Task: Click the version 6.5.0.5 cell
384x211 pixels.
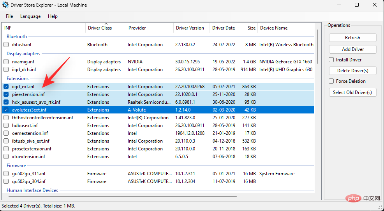Action: click(182, 157)
